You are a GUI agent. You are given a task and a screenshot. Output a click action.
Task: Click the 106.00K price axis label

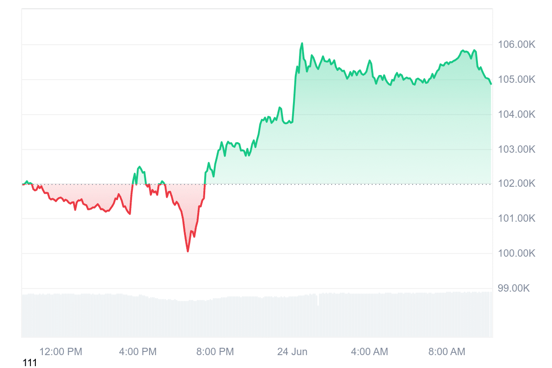[x=517, y=45]
